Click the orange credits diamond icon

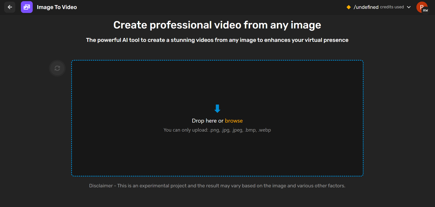click(349, 7)
